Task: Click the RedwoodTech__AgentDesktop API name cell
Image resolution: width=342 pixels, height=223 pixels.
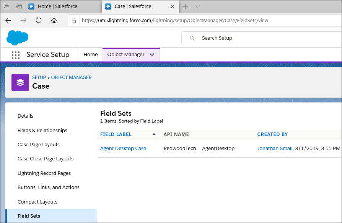Action: click(x=199, y=149)
